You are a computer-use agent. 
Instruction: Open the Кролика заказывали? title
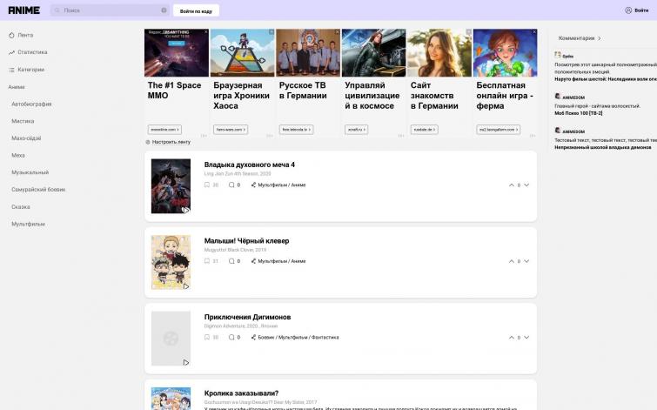[241, 393]
